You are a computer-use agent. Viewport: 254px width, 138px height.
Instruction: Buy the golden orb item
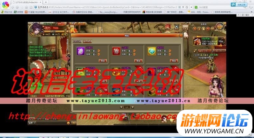pyautogui.click(x=138, y=81)
